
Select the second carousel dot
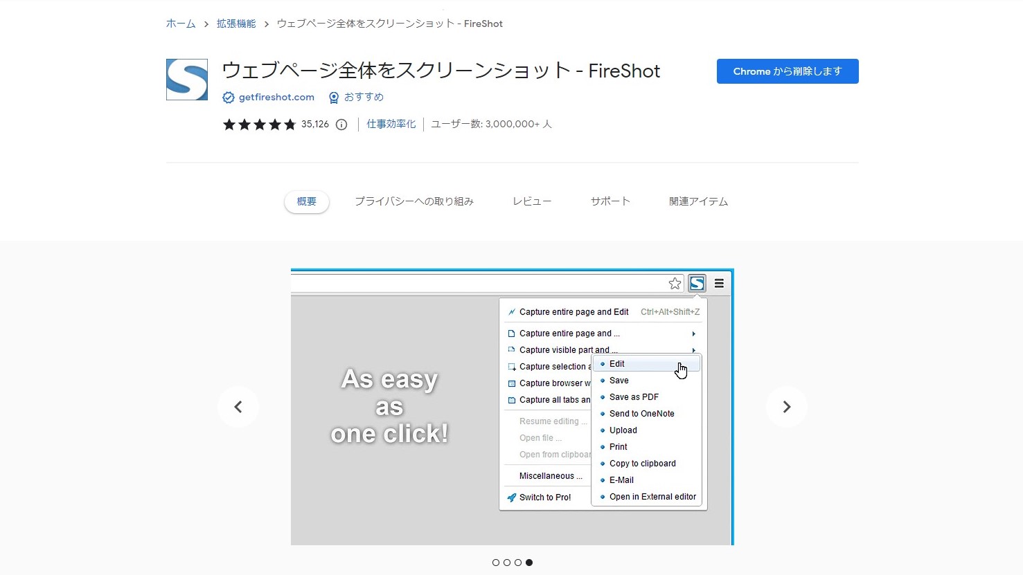(x=507, y=563)
